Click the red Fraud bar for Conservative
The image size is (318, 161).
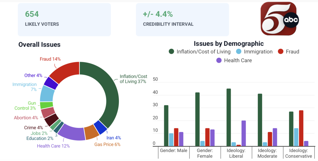301,128
